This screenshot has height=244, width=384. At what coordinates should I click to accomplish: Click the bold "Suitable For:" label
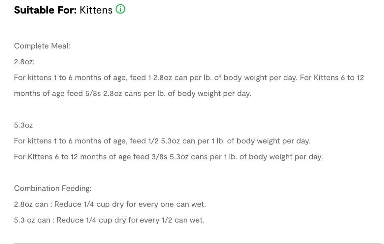coord(45,10)
